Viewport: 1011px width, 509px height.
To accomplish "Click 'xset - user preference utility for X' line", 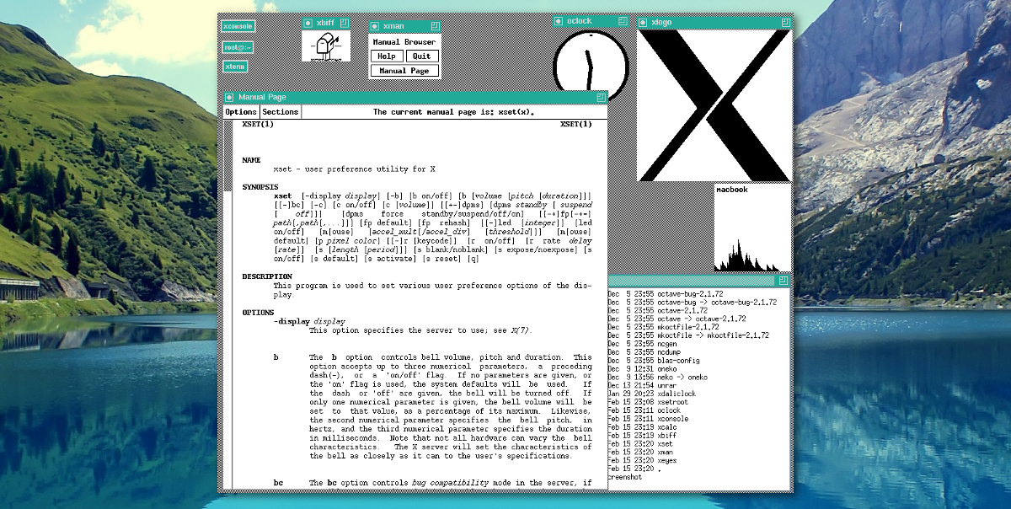I will [x=354, y=169].
